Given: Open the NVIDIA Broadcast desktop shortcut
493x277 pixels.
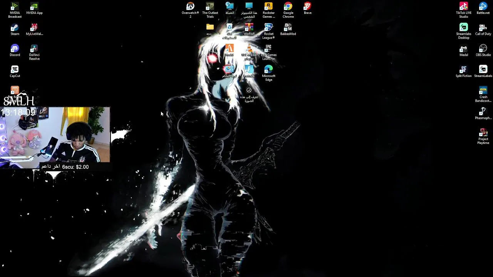Looking at the screenshot, I should click(15, 10).
